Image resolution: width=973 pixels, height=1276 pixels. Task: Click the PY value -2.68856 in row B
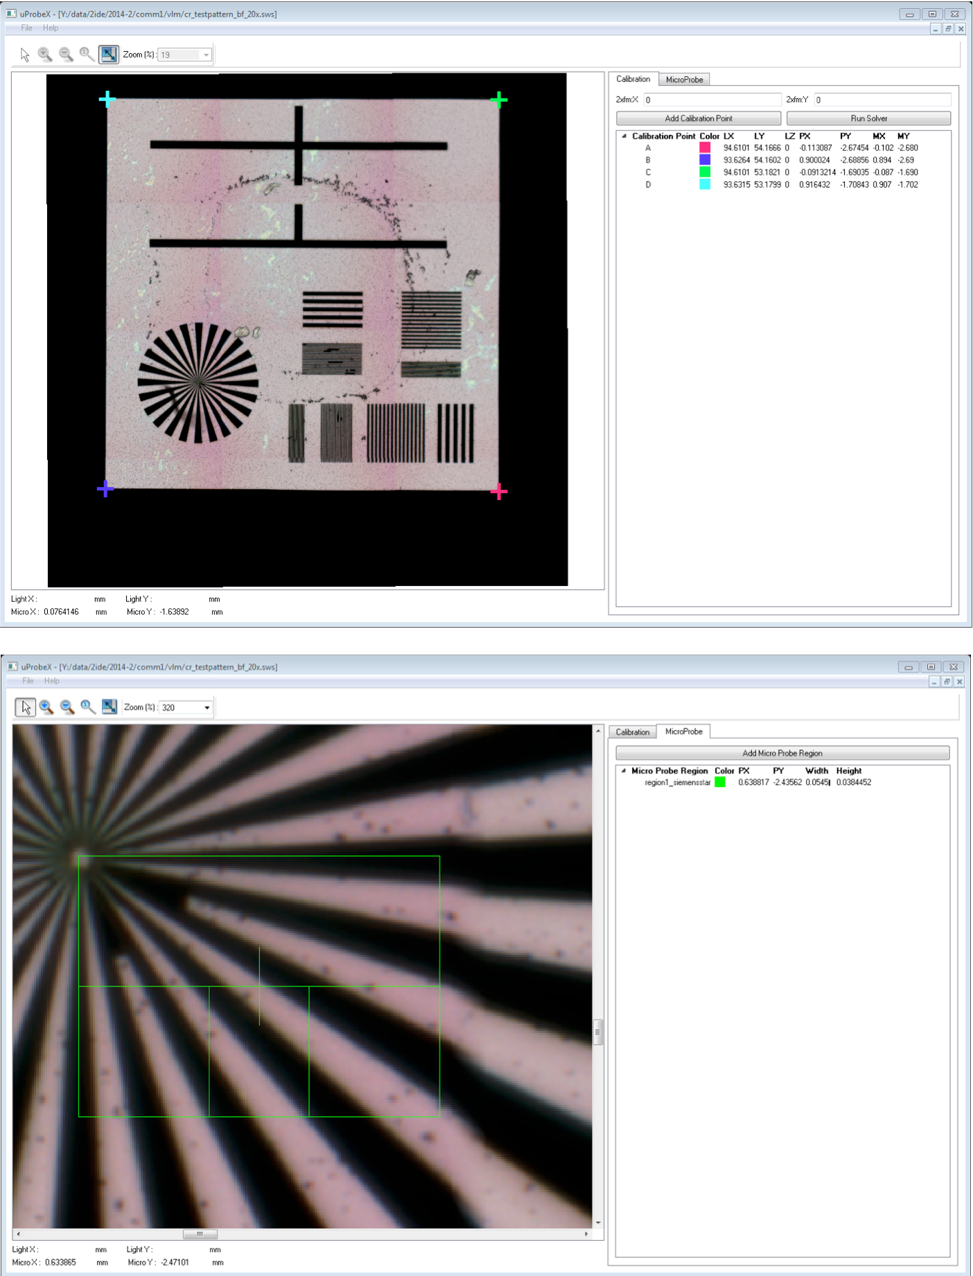(854, 160)
